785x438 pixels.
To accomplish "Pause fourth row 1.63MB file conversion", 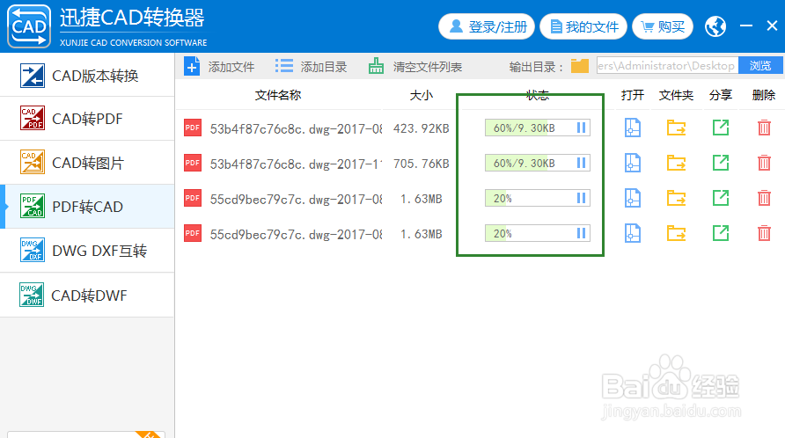I will coord(581,233).
